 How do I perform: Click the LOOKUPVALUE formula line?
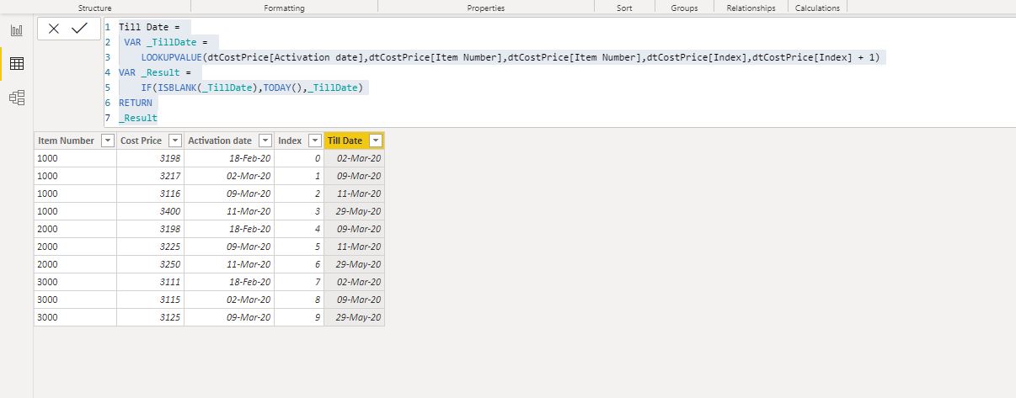click(x=511, y=57)
